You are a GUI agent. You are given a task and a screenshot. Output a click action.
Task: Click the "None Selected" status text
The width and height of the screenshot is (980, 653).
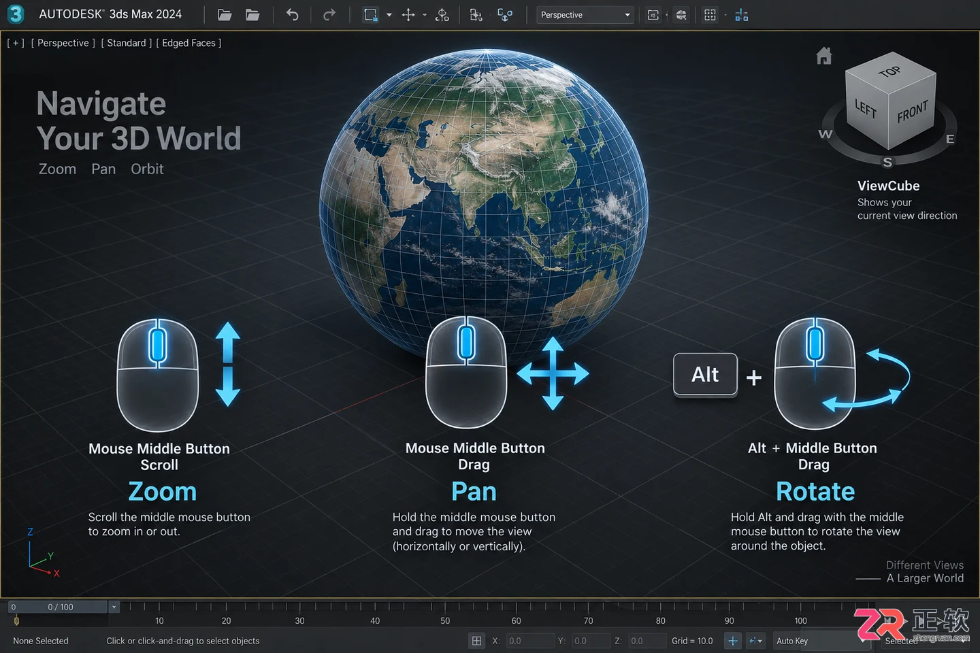click(41, 641)
